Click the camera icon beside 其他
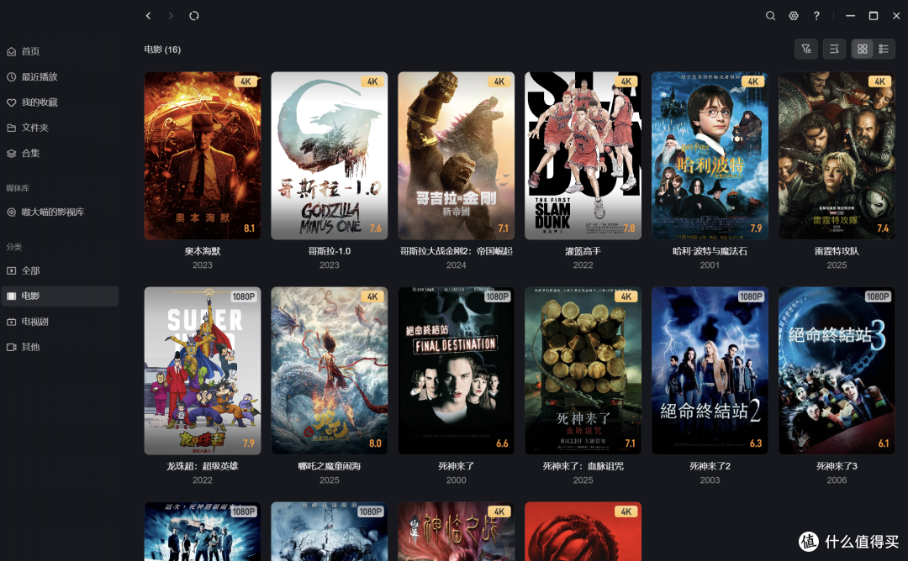Image resolution: width=908 pixels, height=561 pixels. pos(12,347)
